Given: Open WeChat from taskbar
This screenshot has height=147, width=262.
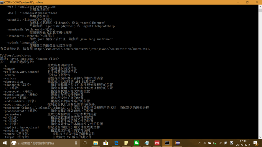Looking at the screenshot, I should [x=136, y=143].
